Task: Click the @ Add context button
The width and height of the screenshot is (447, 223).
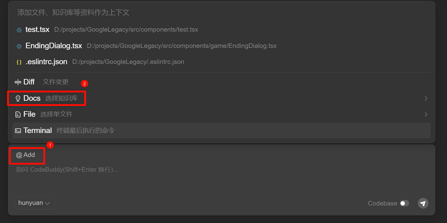Action: (26, 155)
